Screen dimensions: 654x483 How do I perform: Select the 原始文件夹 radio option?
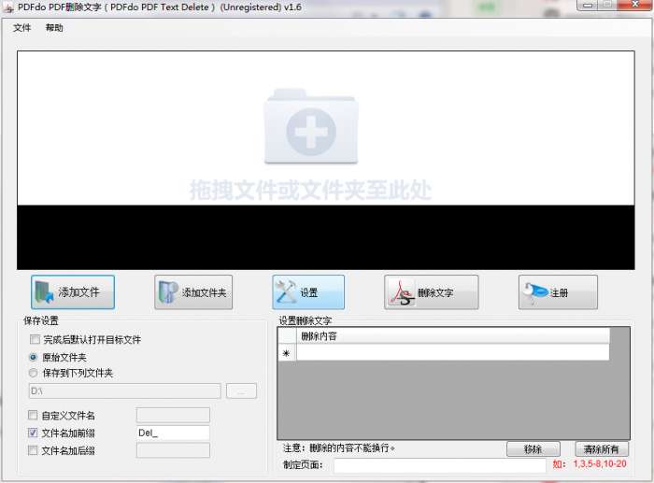tap(34, 357)
